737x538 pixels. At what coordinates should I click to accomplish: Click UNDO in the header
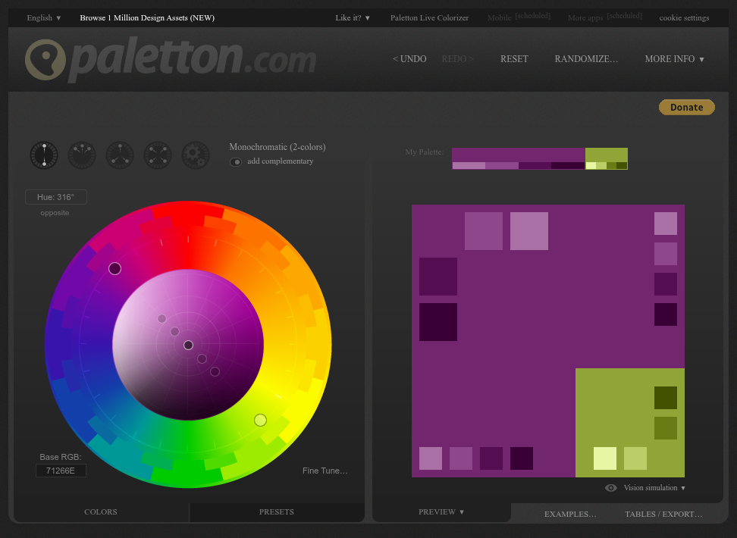[409, 59]
